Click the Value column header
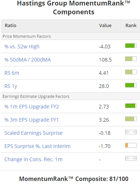Screen dimensions: 140x185 tap(105, 26)
